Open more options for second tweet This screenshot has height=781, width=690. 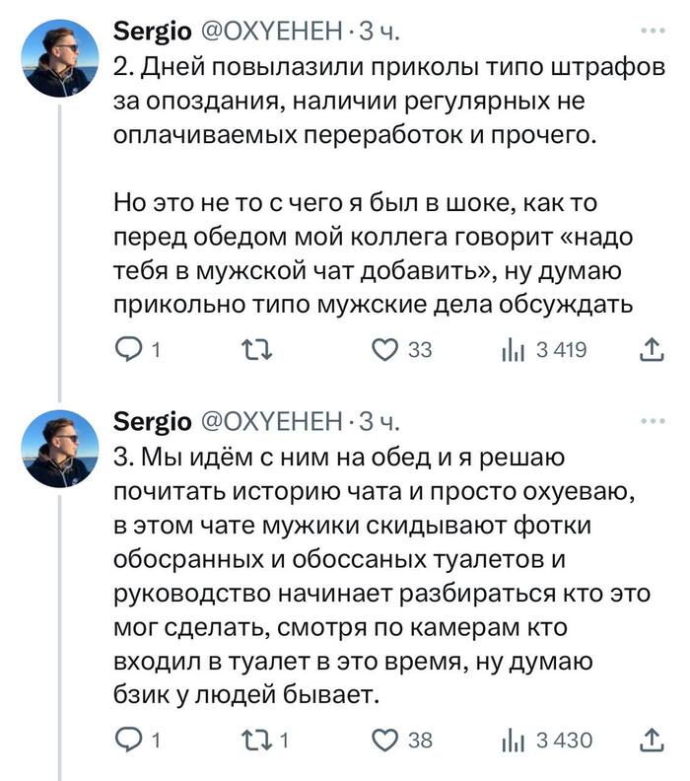(653, 422)
